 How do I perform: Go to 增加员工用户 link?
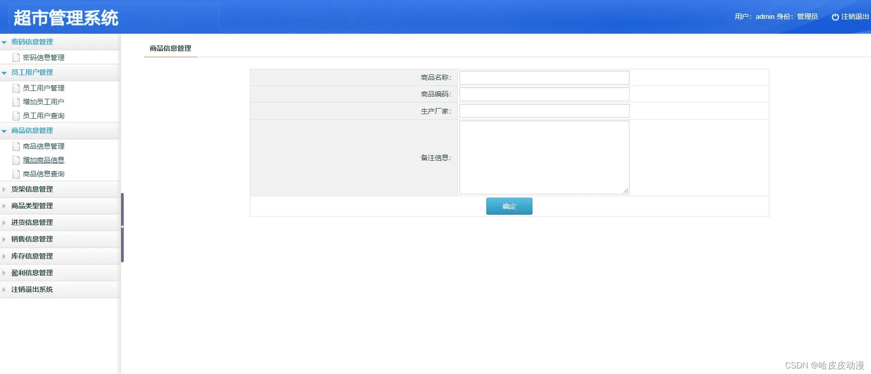point(43,102)
